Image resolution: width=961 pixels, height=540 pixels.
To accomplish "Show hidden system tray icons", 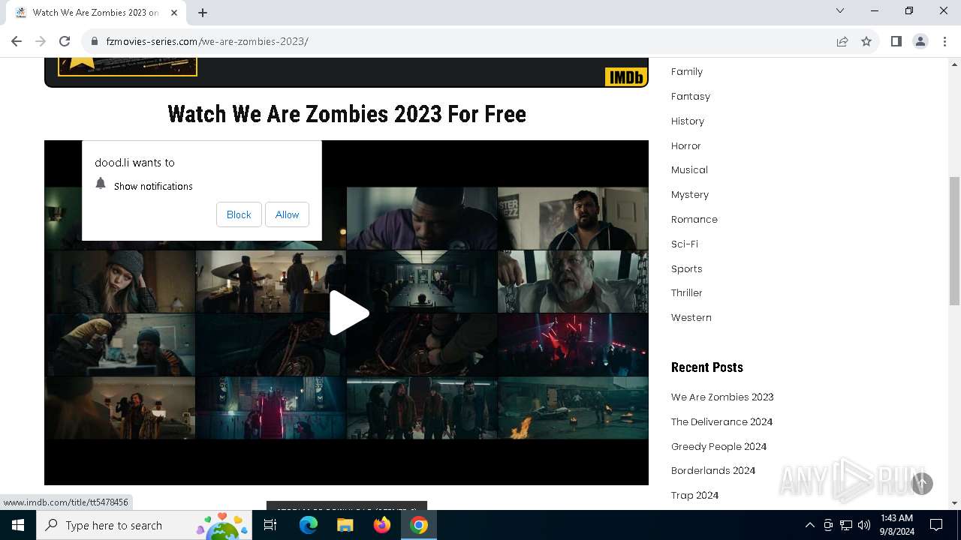I will [x=809, y=525].
